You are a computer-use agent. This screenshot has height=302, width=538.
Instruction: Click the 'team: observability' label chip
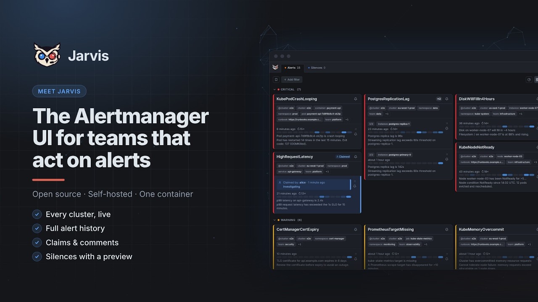click(x=410, y=244)
